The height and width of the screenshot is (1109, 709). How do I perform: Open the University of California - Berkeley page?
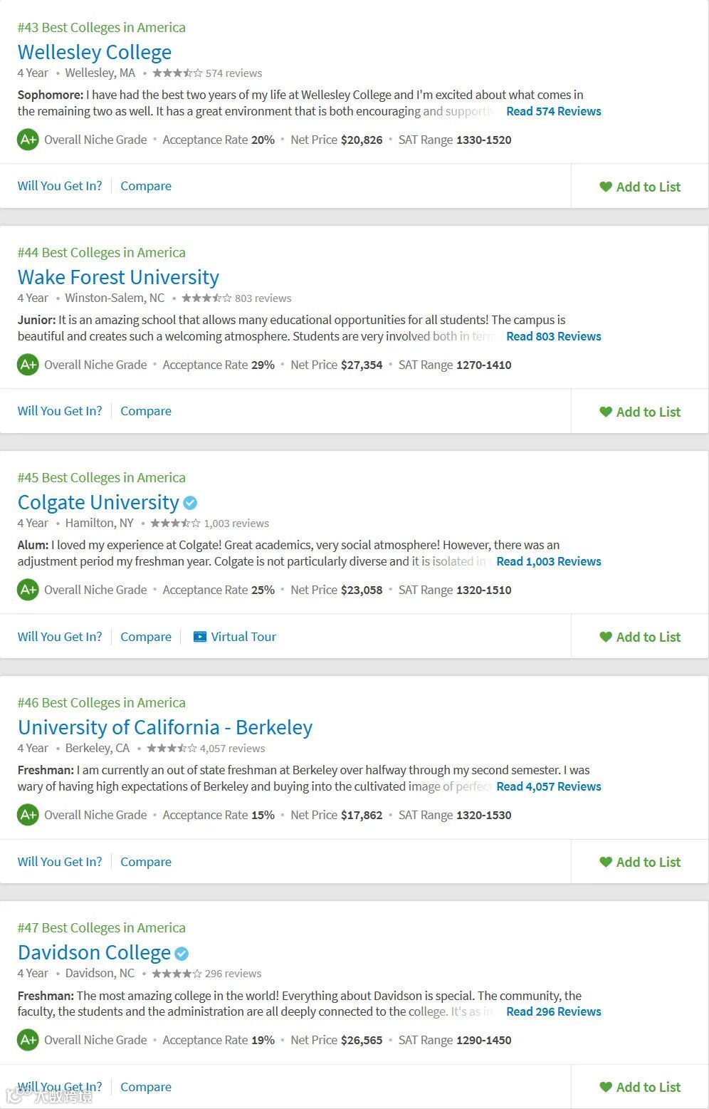[x=165, y=727]
